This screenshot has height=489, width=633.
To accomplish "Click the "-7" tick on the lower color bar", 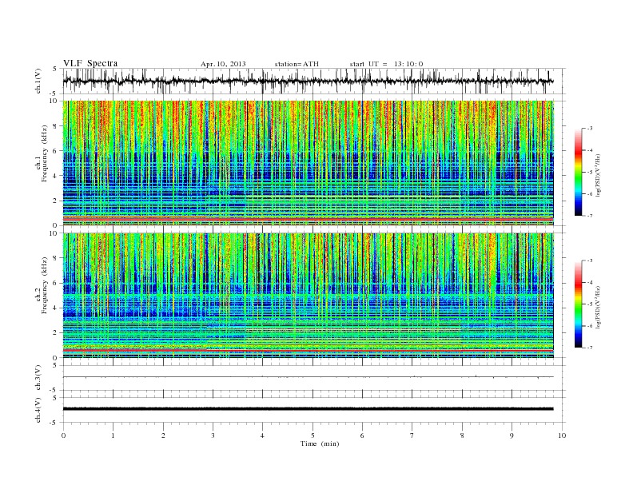I will tap(590, 348).
